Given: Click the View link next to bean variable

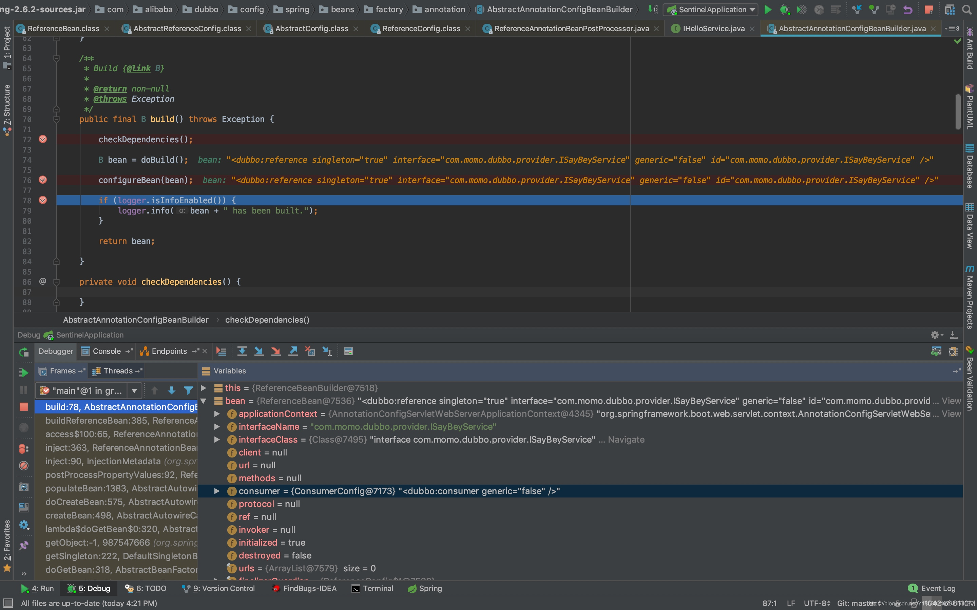Looking at the screenshot, I should (951, 401).
